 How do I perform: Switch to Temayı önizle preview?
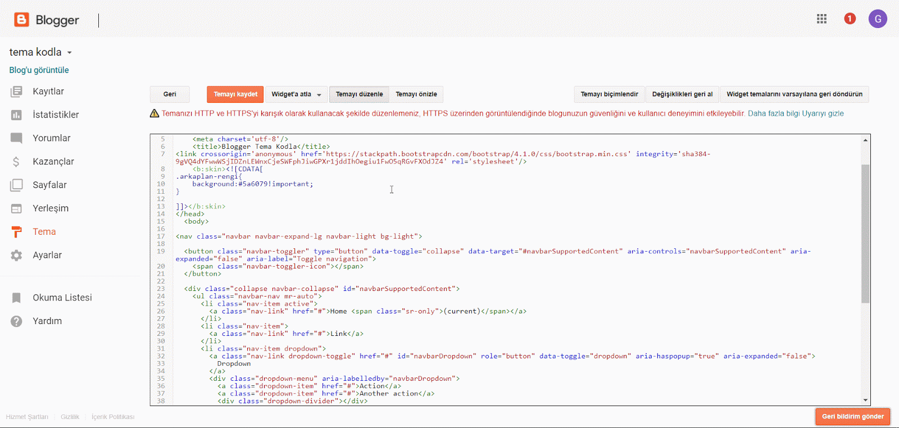click(x=416, y=94)
